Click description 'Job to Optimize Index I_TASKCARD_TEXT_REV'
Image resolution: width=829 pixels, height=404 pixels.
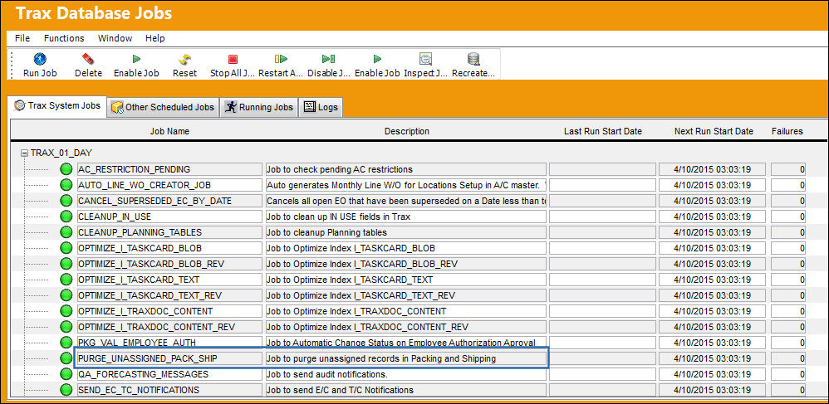point(405,295)
